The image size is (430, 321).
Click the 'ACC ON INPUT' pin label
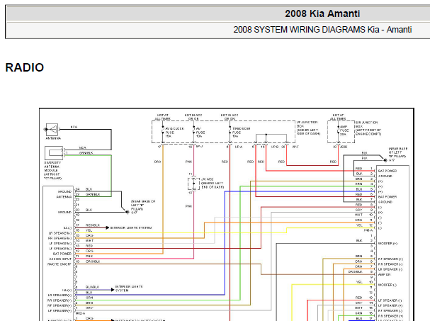60,259
